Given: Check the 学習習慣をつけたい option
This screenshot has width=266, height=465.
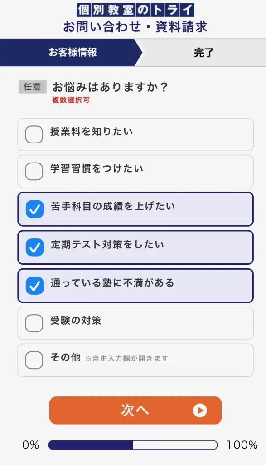Looking at the screenshot, I should click(34, 171).
